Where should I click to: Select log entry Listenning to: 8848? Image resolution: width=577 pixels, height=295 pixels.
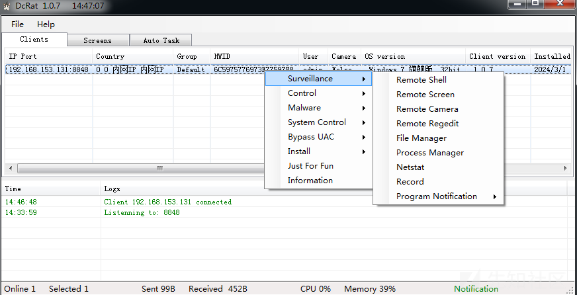pyautogui.click(x=142, y=212)
